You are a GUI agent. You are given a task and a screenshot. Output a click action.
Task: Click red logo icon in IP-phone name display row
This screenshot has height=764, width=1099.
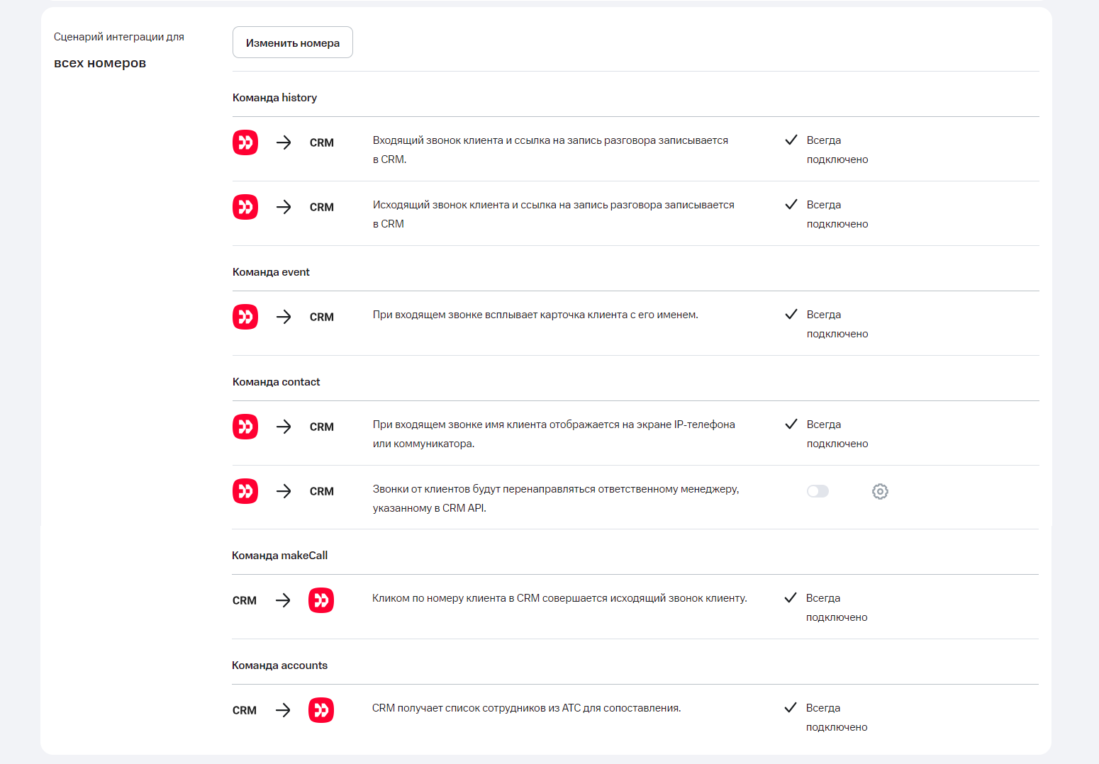click(245, 427)
